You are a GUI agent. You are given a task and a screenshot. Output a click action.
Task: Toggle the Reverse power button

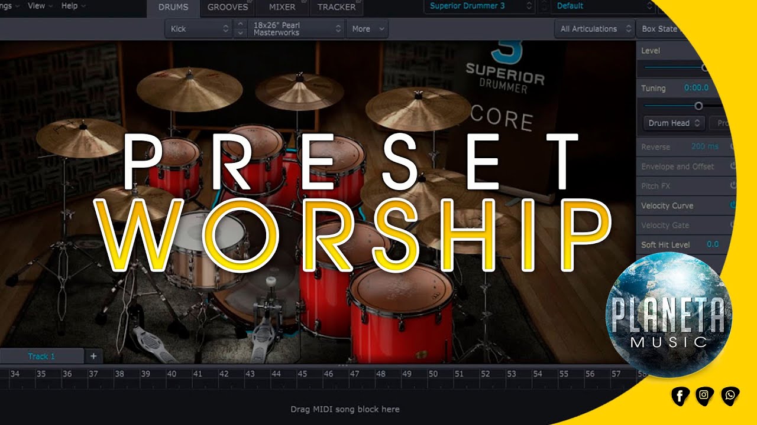tap(732, 146)
